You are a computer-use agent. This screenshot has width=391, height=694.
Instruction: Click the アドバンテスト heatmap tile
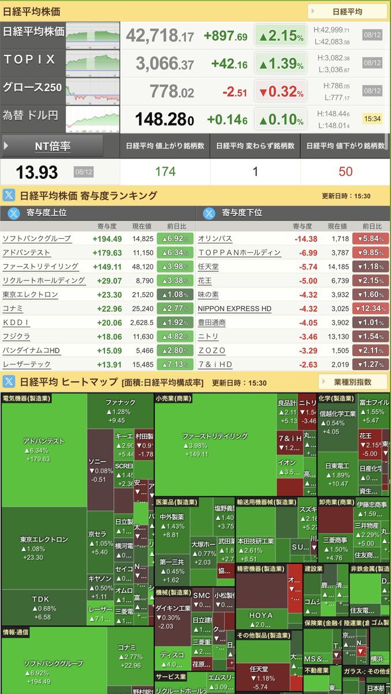coord(44,449)
